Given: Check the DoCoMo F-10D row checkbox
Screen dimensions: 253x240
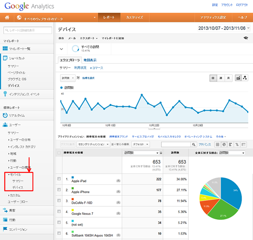Looking at the screenshot, I should pyautogui.click(x=59, y=200).
